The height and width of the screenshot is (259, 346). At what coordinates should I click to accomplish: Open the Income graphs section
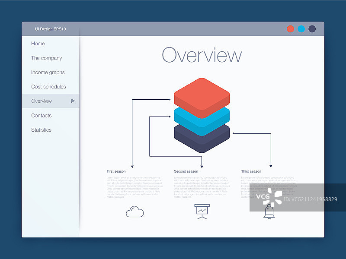(x=48, y=73)
